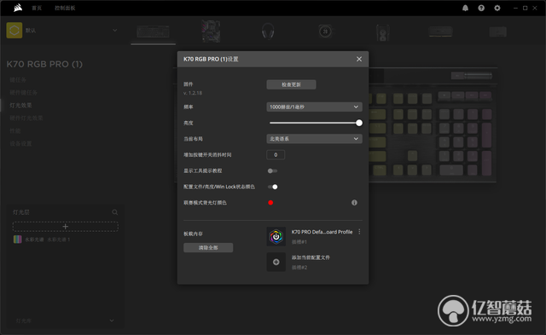Select the RAM memory device icon
546x335 pixels.
coord(440,32)
